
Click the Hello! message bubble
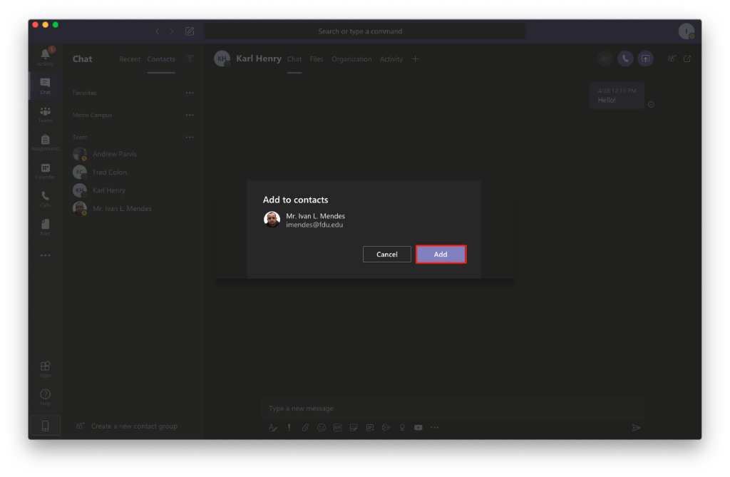[x=617, y=96]
